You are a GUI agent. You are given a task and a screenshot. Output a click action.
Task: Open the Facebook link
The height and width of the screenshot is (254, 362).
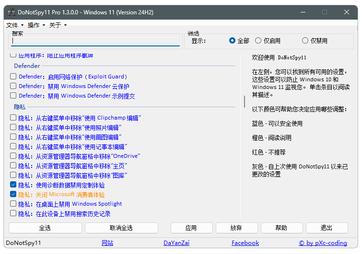click(x=245, y=243)
